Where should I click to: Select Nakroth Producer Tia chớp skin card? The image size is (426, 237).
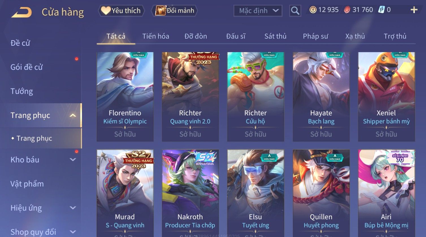coord(190,193)
